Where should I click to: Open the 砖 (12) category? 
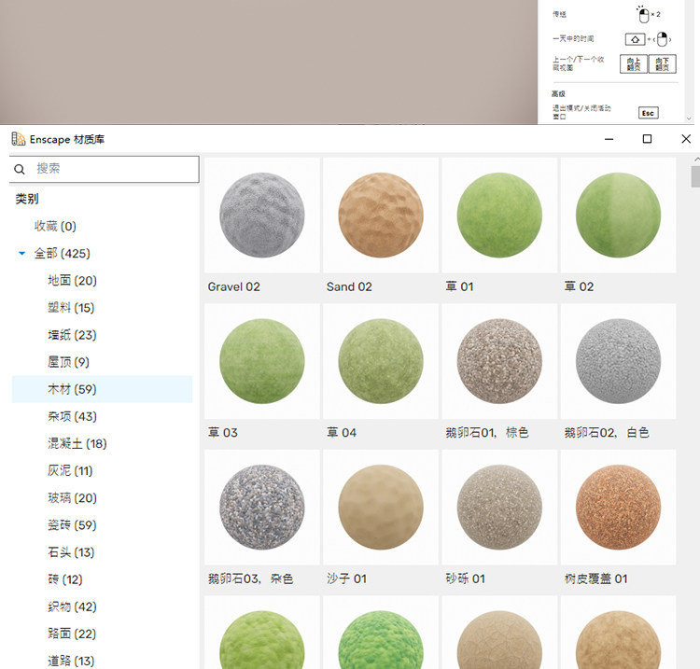tap(65, 579)
